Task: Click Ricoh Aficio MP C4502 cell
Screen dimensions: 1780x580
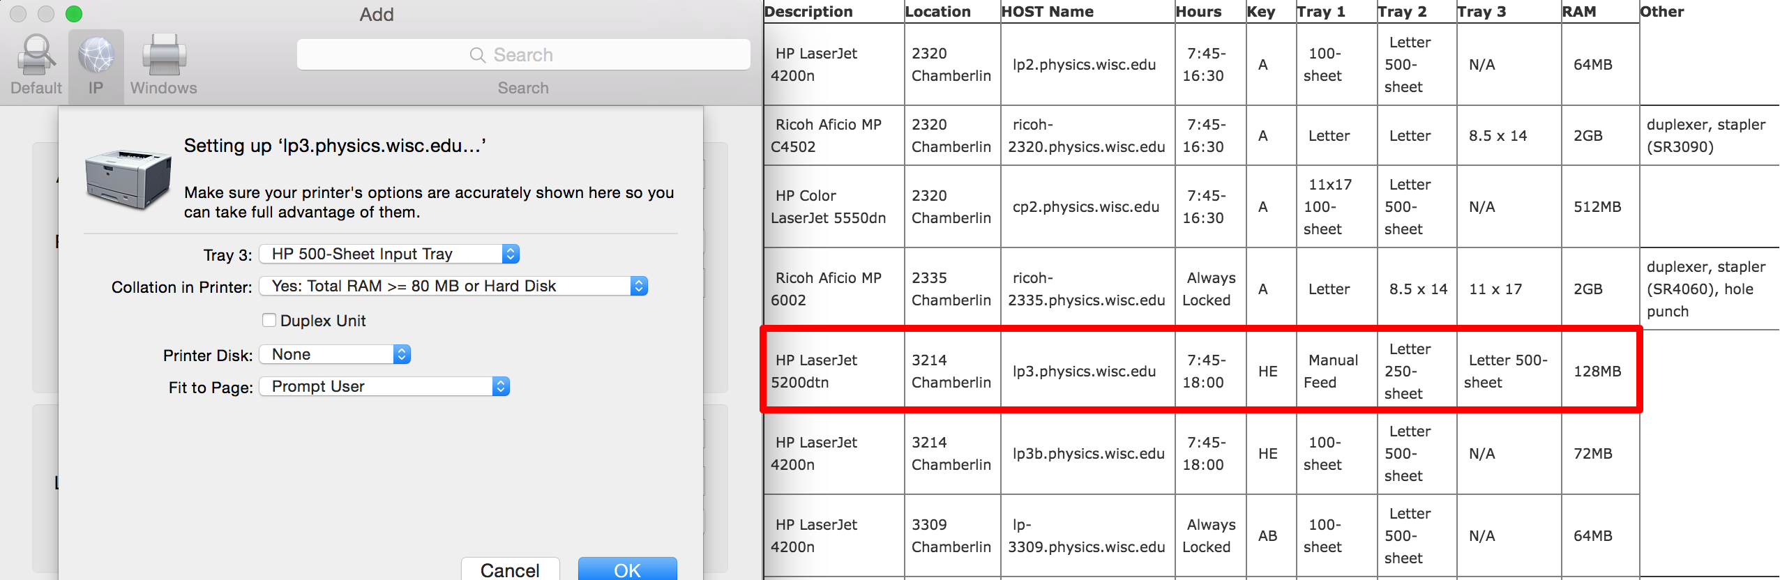Action: click(x=834, y=135)
